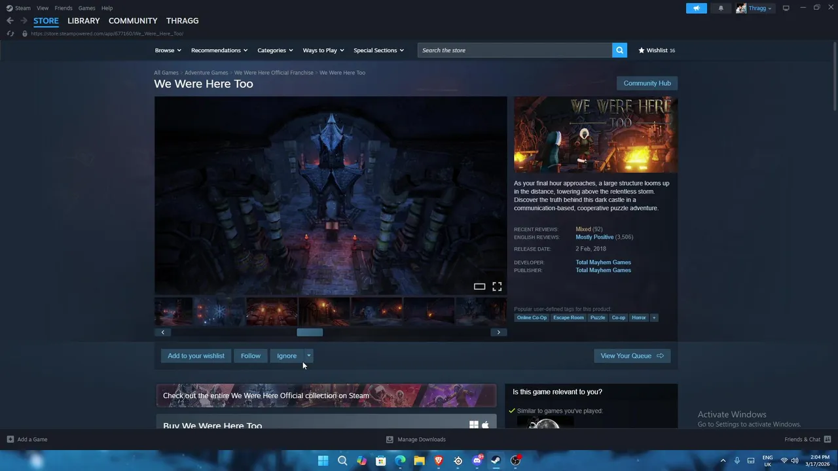Open the Help menu
The height and width of the screenshot is (471, 838).
coord(107,9)
